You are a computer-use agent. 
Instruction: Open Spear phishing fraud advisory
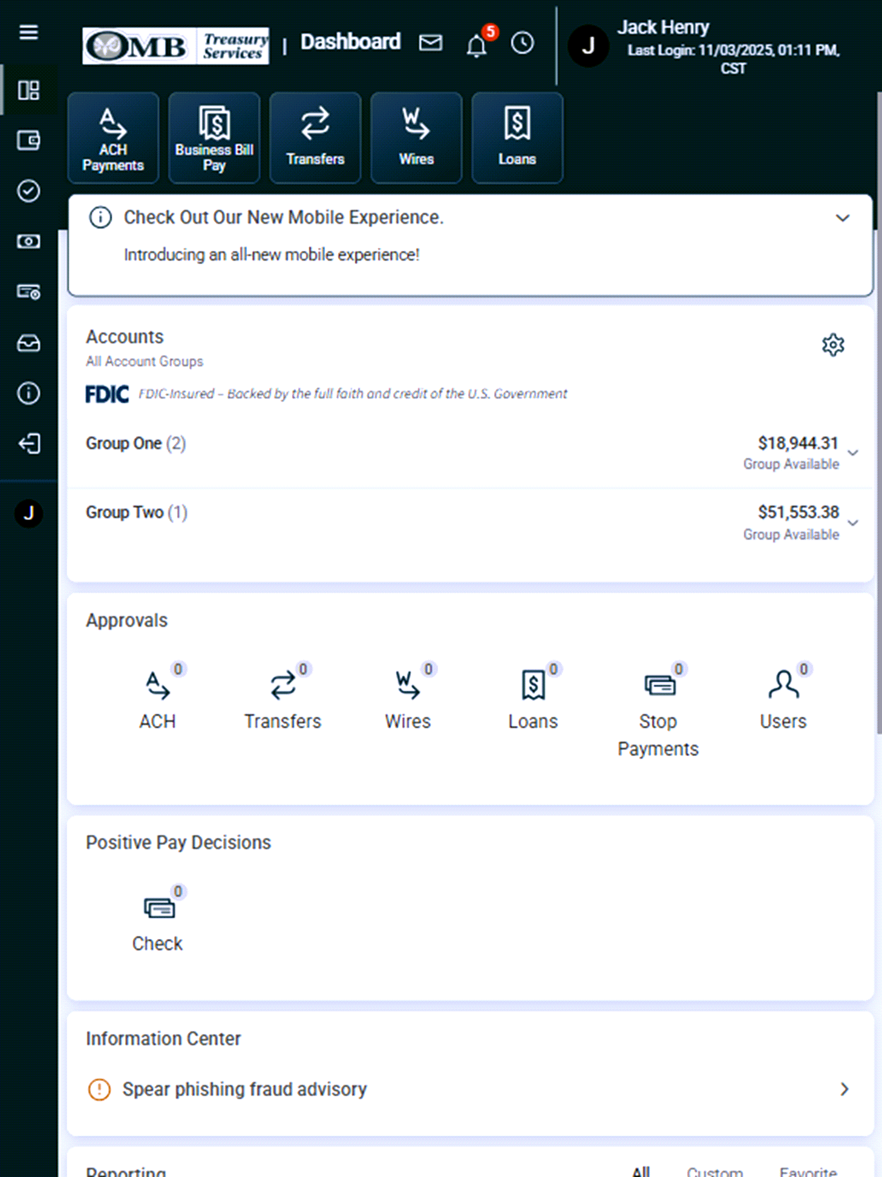click(x=244, y=1089)
